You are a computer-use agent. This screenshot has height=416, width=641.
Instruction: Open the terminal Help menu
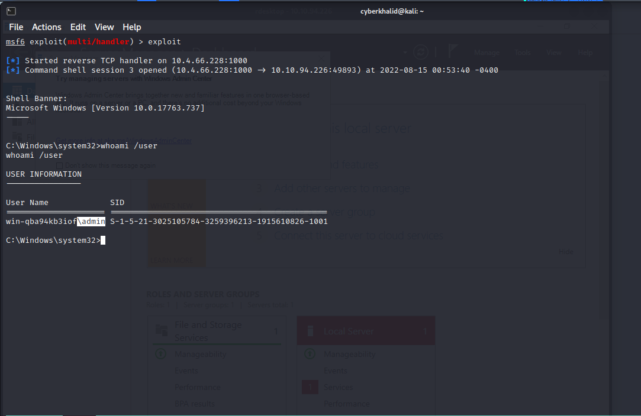[131, 27]
